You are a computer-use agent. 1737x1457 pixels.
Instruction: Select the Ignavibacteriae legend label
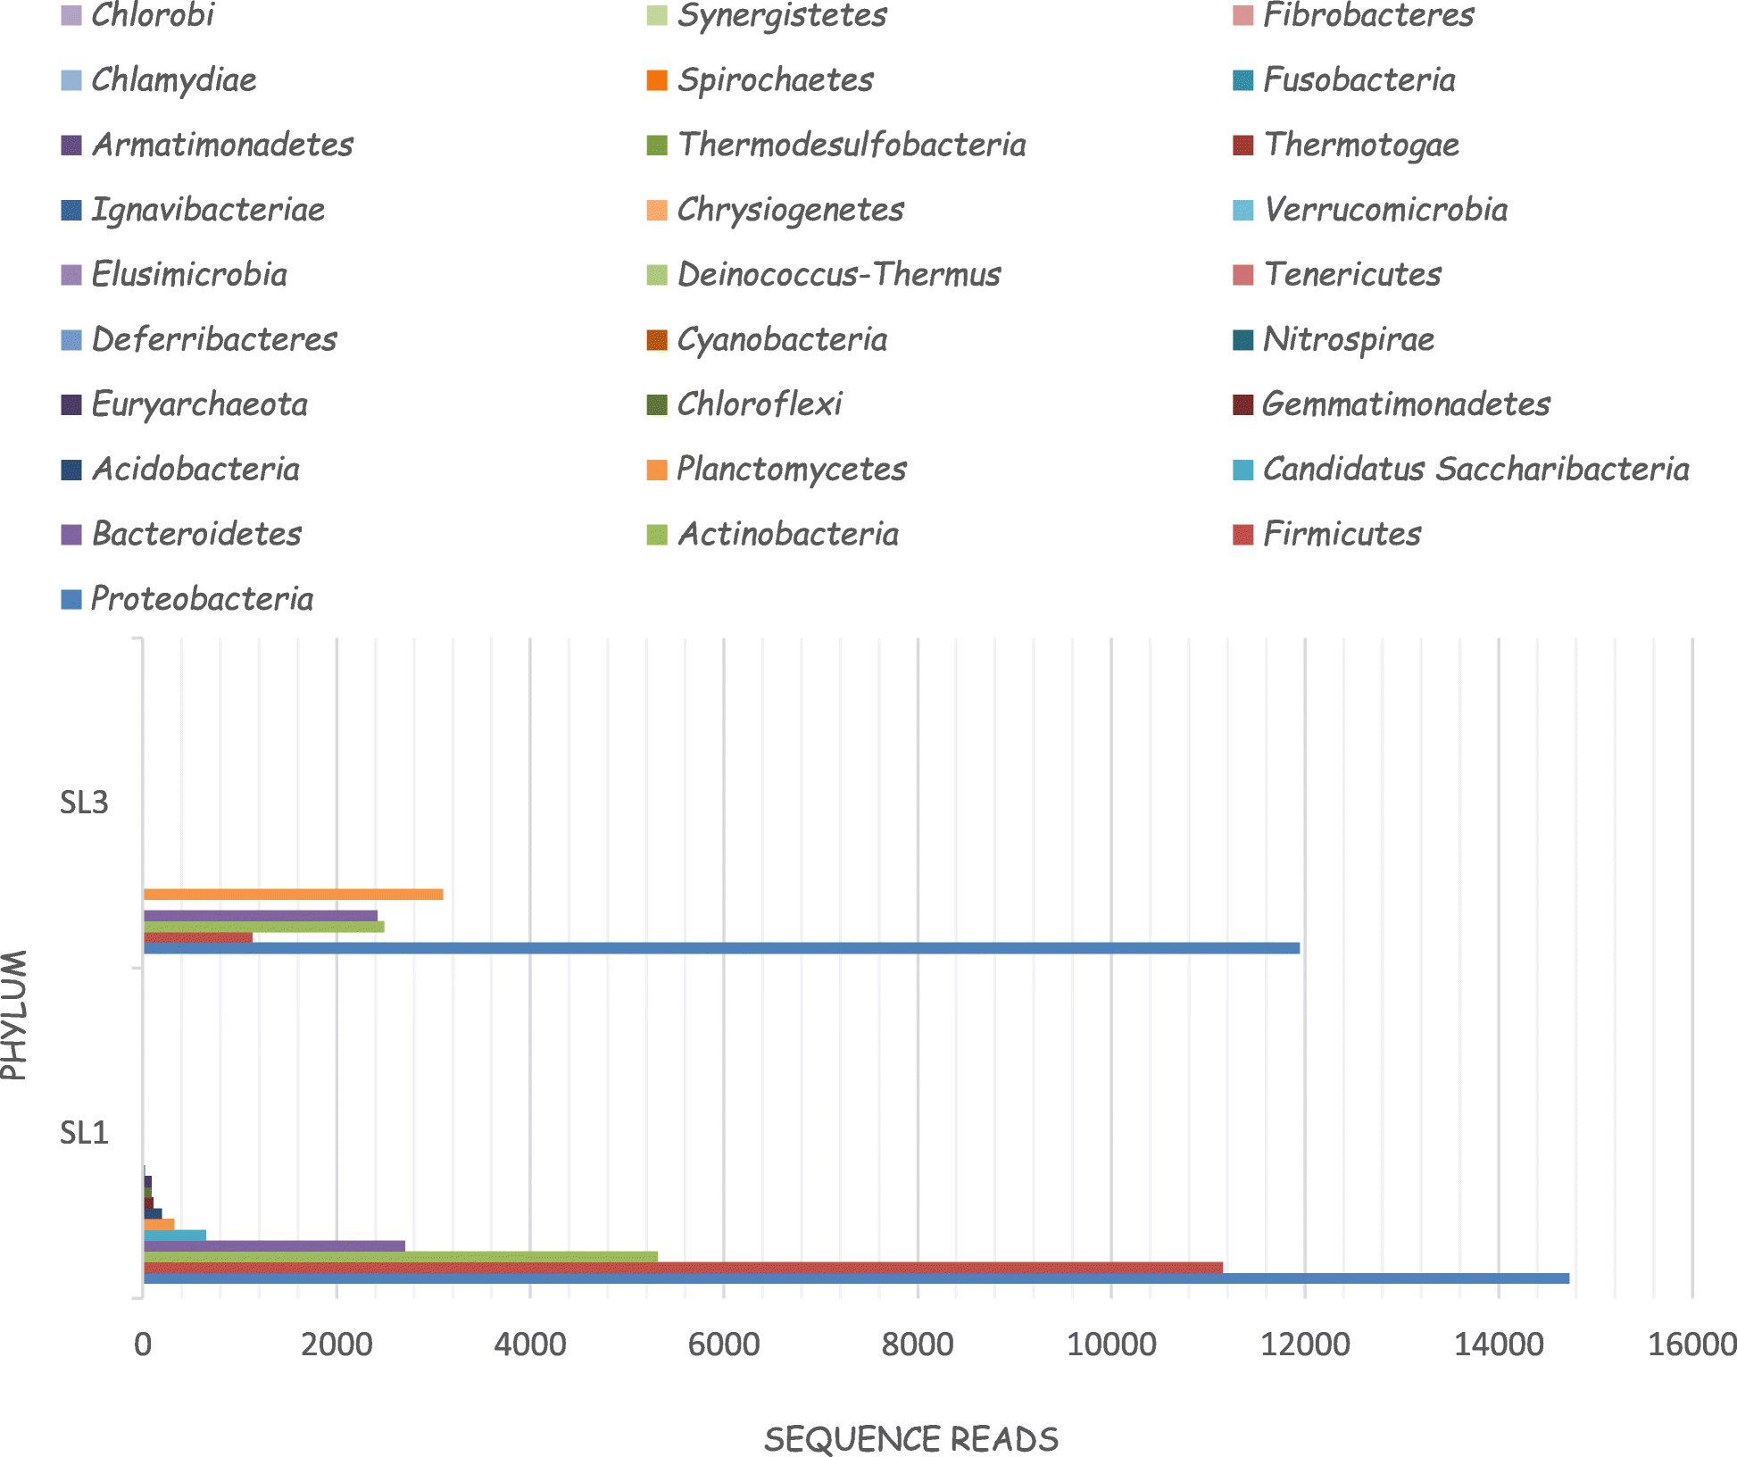pyautogui.click(x=208, y=211)
